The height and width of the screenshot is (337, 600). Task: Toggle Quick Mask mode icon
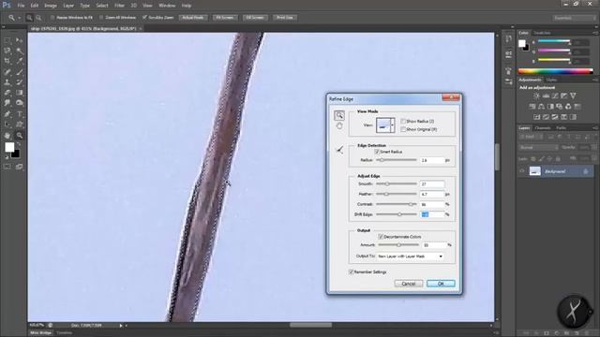[7, 167]
